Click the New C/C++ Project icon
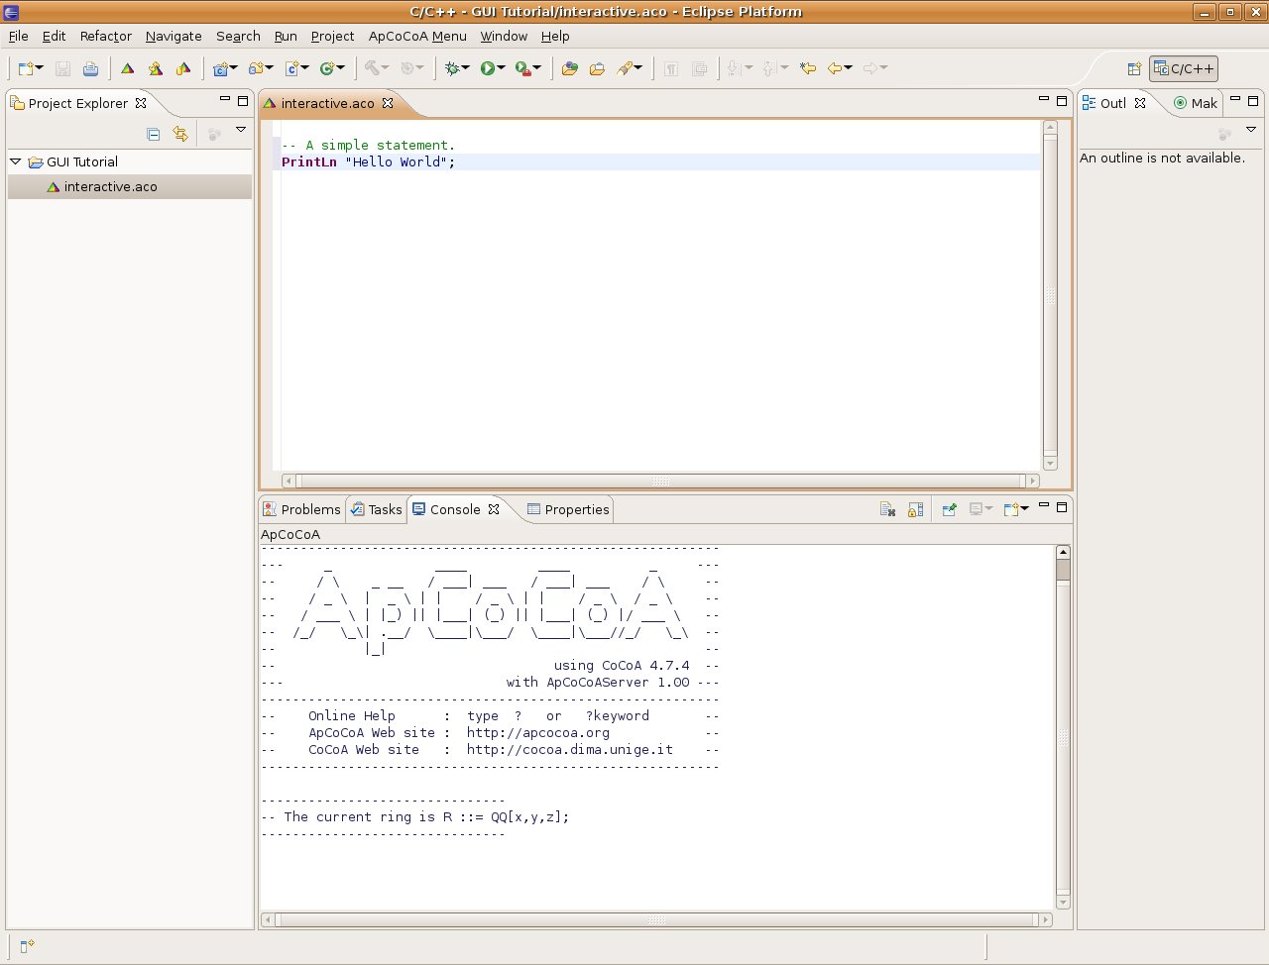Screen dimensions: 1269x965 coord(220,68)
